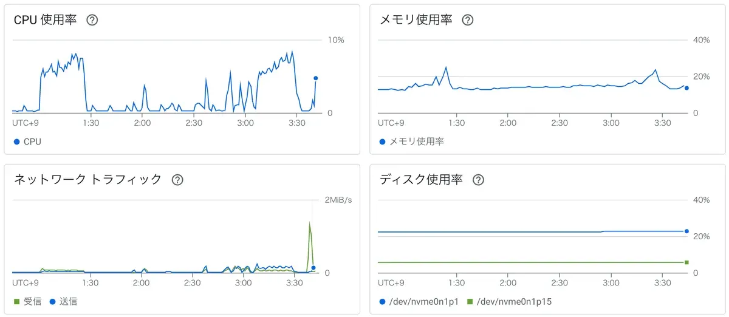
Task: Toggle the CPU legend series
Action: coord(27,141)
